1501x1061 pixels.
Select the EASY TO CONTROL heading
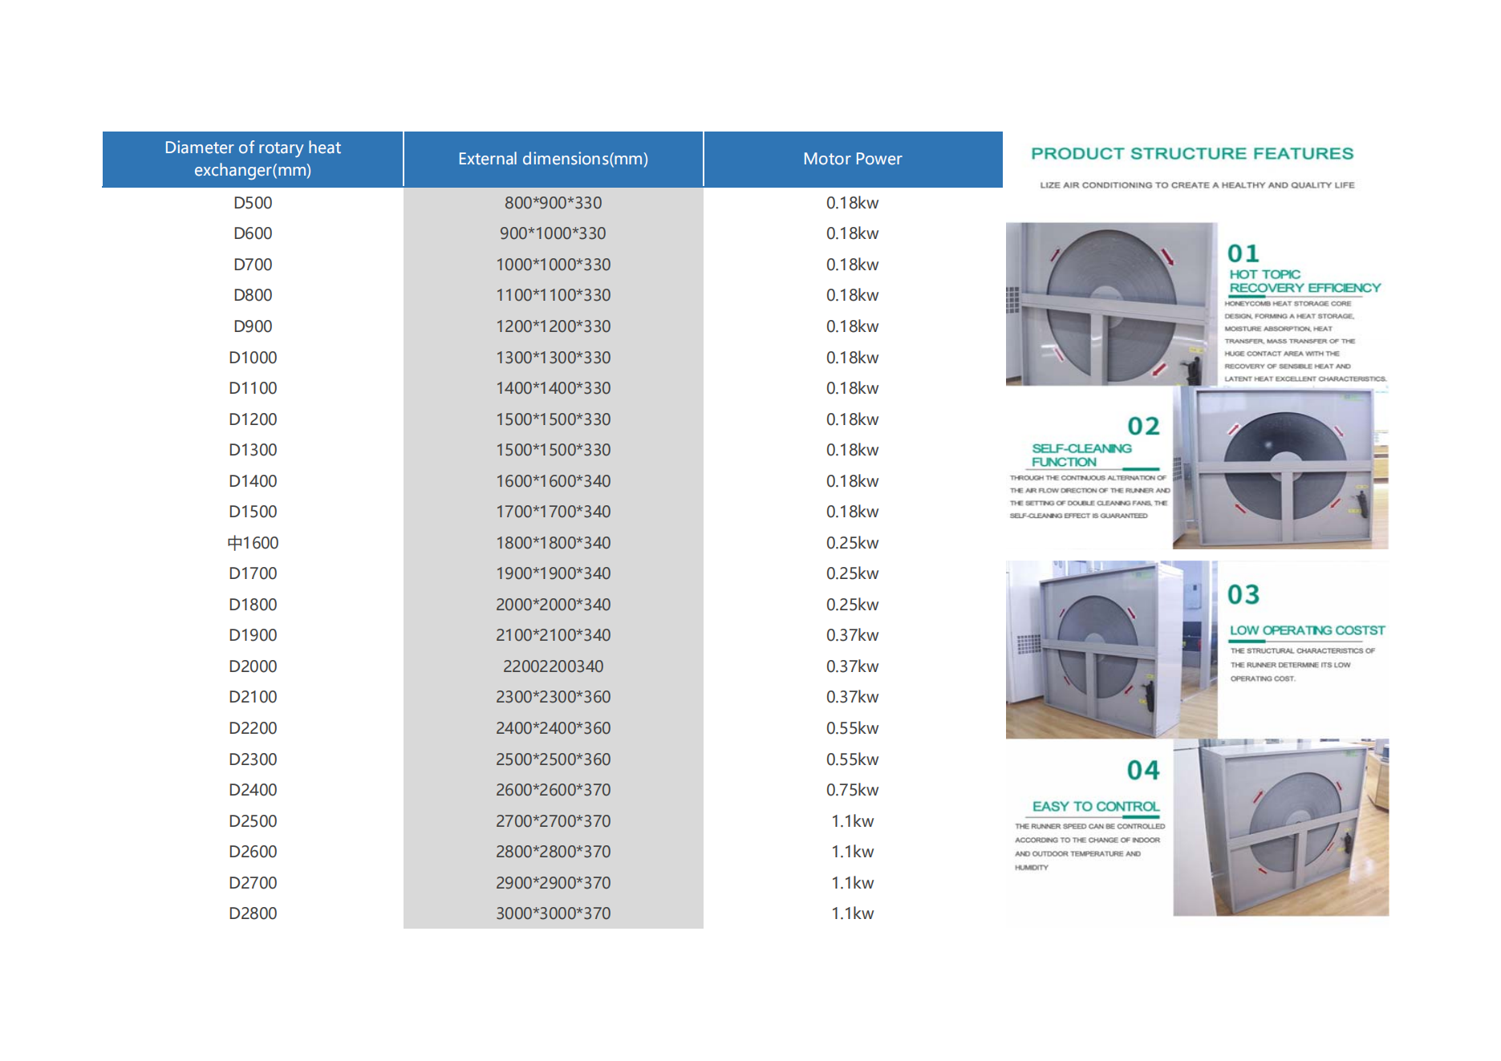(1095, 806)
